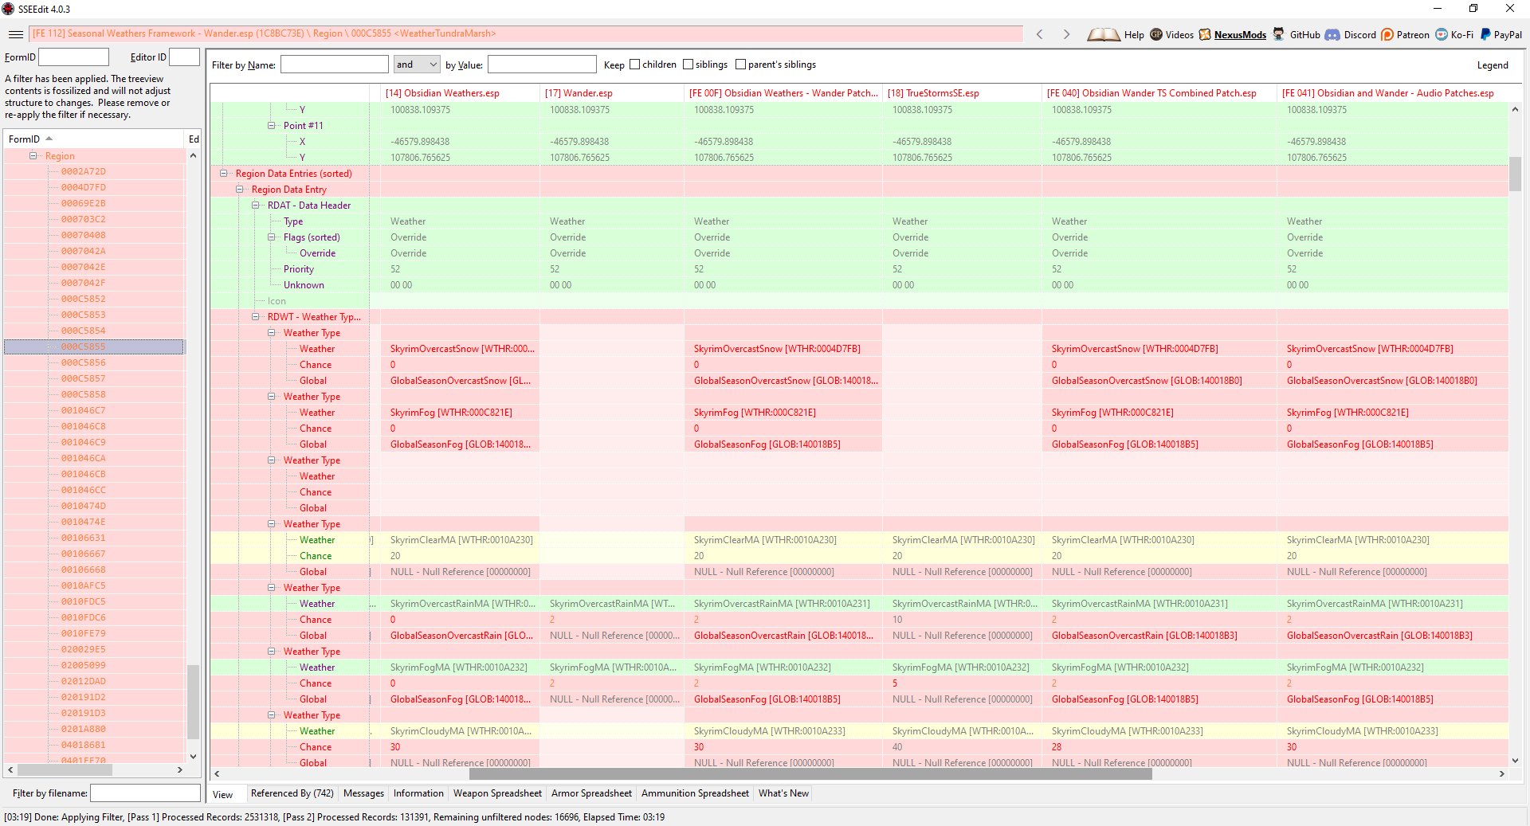Open the and/or filter combo box
Screen dimensions: 1530x826
coord(417,65)
